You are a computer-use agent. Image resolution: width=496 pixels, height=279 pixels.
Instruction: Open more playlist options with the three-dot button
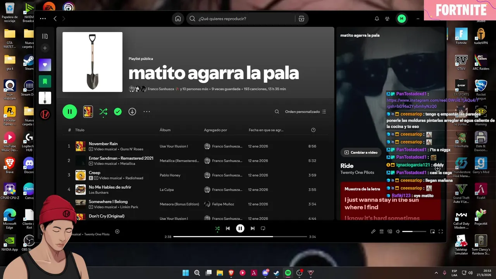(x=146, y=112)
